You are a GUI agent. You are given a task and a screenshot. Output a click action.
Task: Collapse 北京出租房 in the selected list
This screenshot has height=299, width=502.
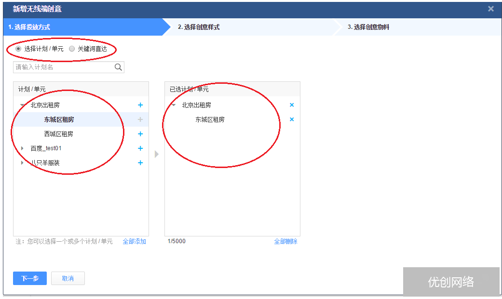pos(174,105)
